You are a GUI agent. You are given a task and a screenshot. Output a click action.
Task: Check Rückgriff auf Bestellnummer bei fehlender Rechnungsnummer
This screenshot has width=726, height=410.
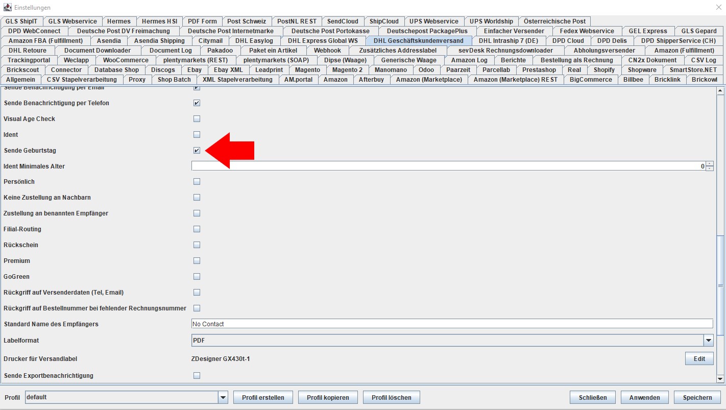pos(197,308)
